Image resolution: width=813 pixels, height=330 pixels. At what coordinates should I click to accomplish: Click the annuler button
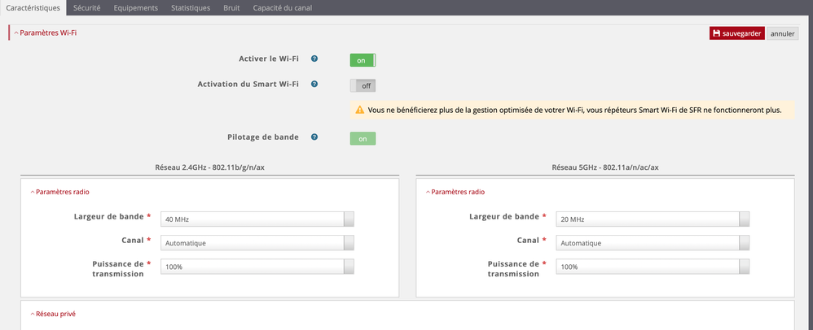pyautogui.click(x=782, y=33)
